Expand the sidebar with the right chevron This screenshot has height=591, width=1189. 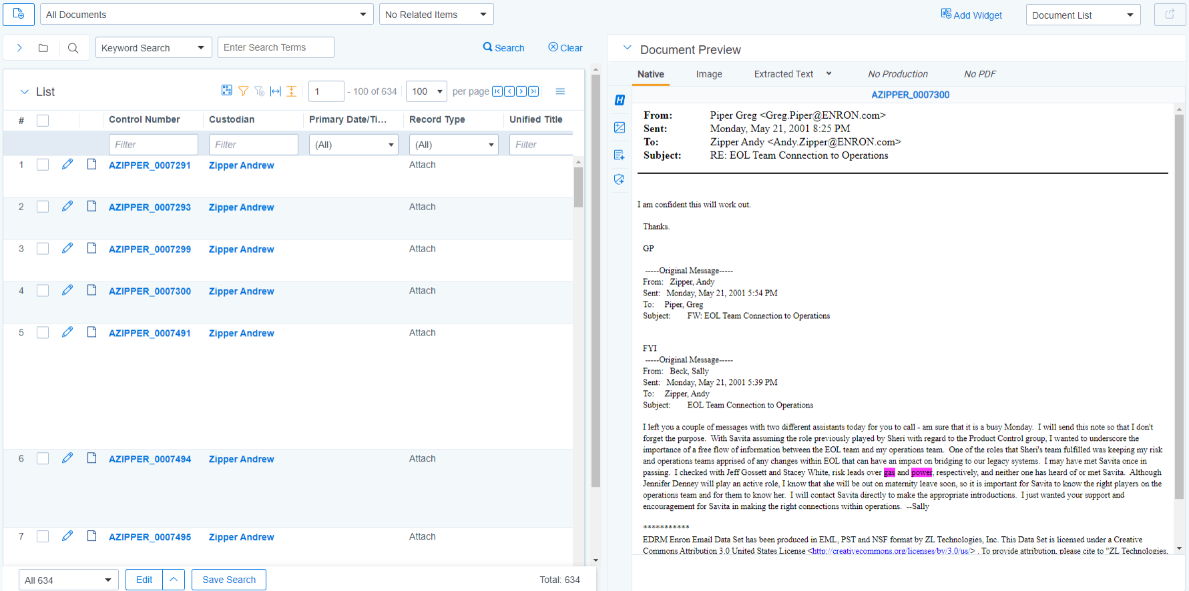19,48
